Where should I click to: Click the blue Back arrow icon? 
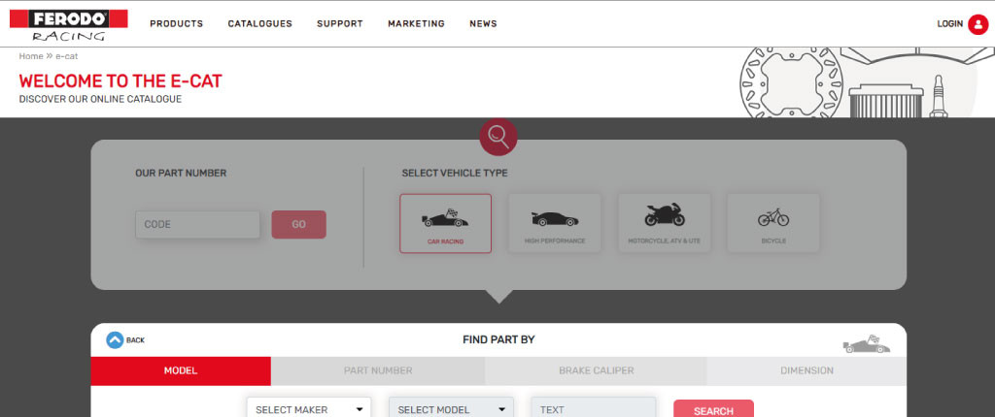click(x=115, y=340)
